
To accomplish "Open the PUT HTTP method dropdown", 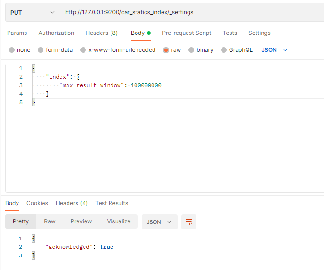I will pyautogui.click(x=33, y=12).
